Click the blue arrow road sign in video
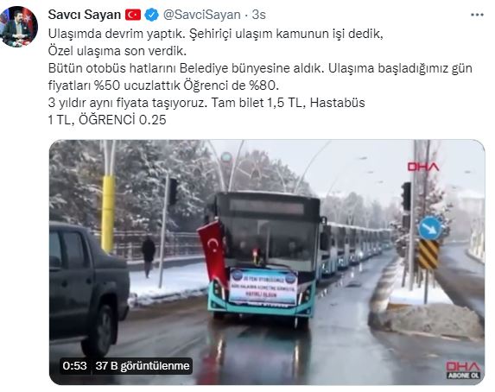Viewport: 495px width, 392px height. [x=430, y=228]
